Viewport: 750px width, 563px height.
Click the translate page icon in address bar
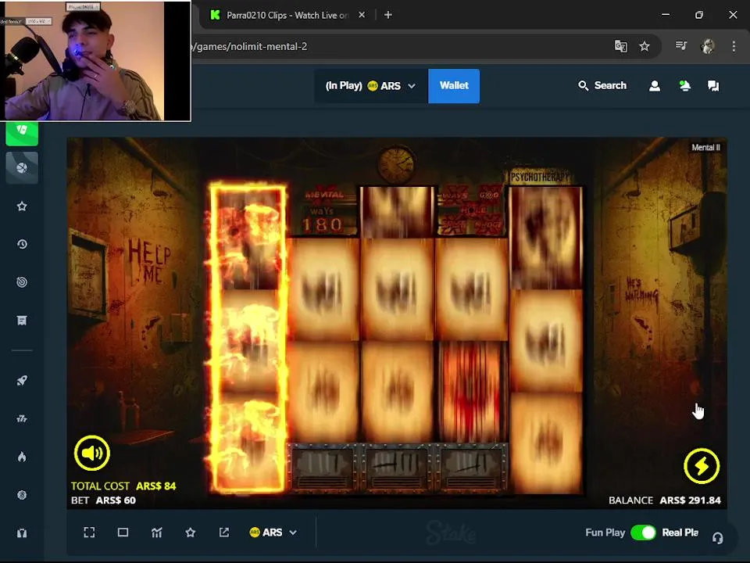point(620,46)
